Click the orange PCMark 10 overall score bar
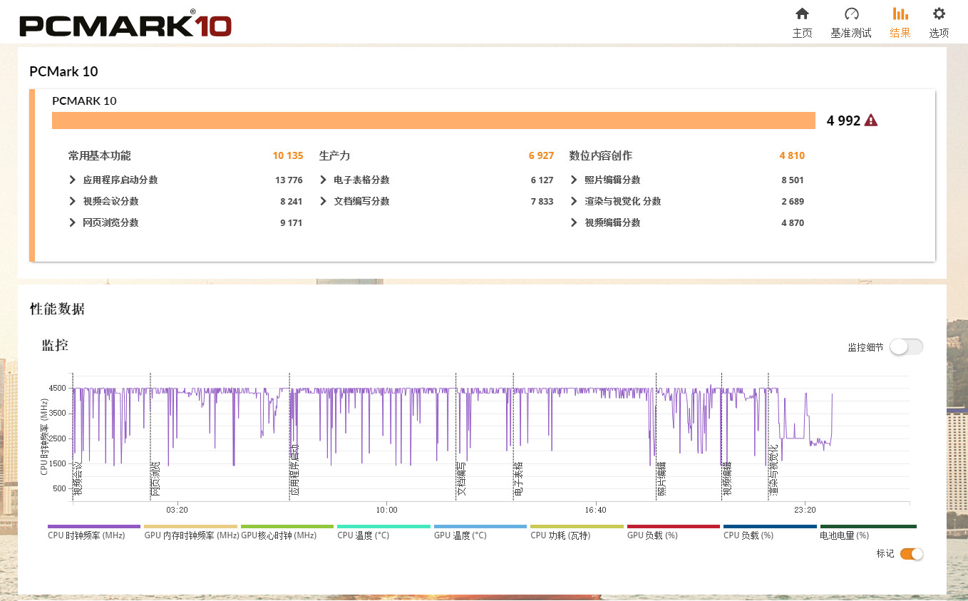The width and height of the screenshot is (968, 601). pos(433,120)
